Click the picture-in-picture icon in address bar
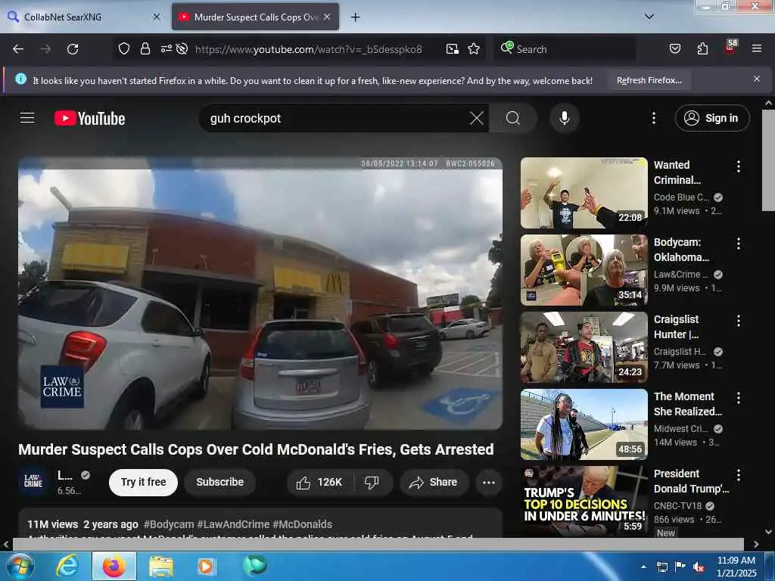The image size is (775, 581). point(453,48)
